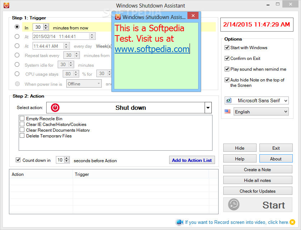Open the Microsoft Sans Serif font dropdown

click(286, 100)
